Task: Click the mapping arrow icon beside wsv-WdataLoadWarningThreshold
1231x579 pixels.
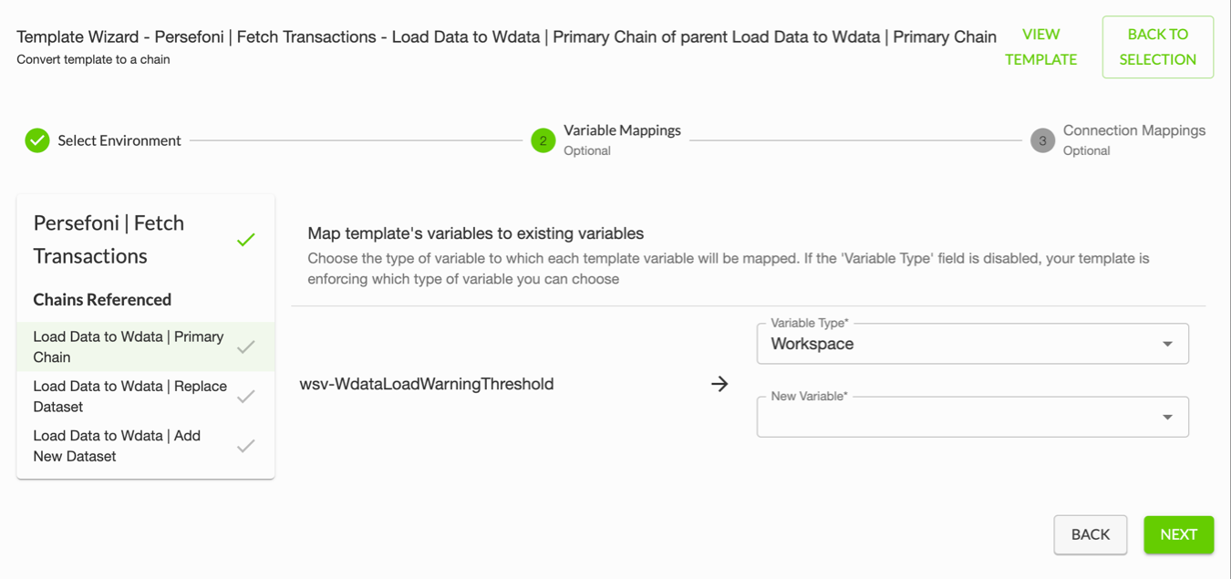Action: click(x=719, y=384)
